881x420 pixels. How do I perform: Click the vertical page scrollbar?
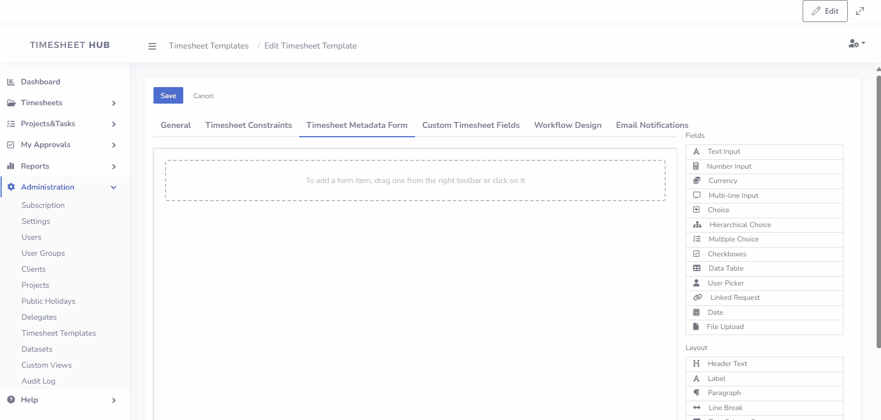(878, 209)
